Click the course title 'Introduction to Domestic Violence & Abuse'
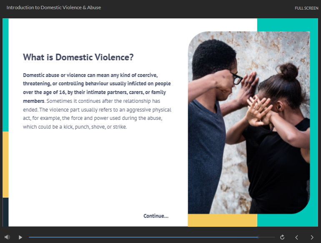 [54, 7]
